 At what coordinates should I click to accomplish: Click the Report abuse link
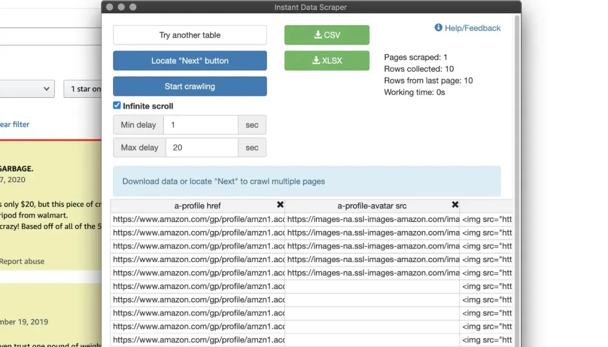[22, 261]
